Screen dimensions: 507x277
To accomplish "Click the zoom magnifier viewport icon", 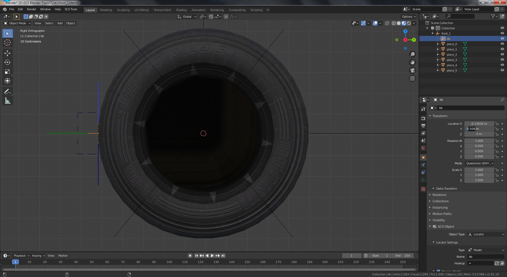I will point(412,54).
